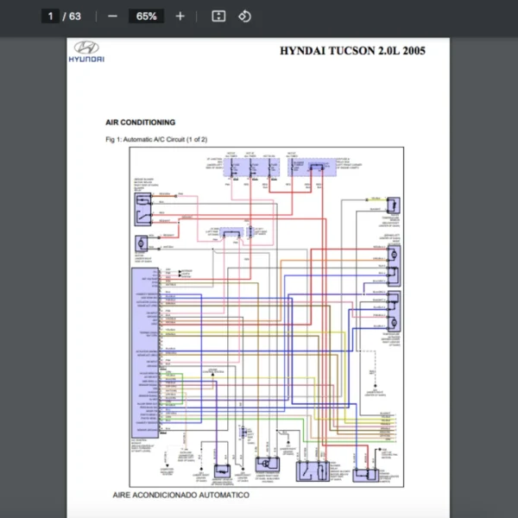
Task: Click the Hyundai logo on the page
Action: tap(86, 52)
